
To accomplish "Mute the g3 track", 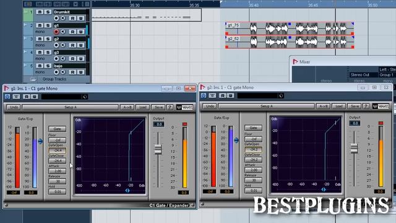I will [40, 52].
